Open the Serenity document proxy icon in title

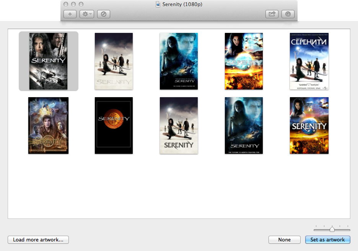pyautogui.click(x=158, y=4)
